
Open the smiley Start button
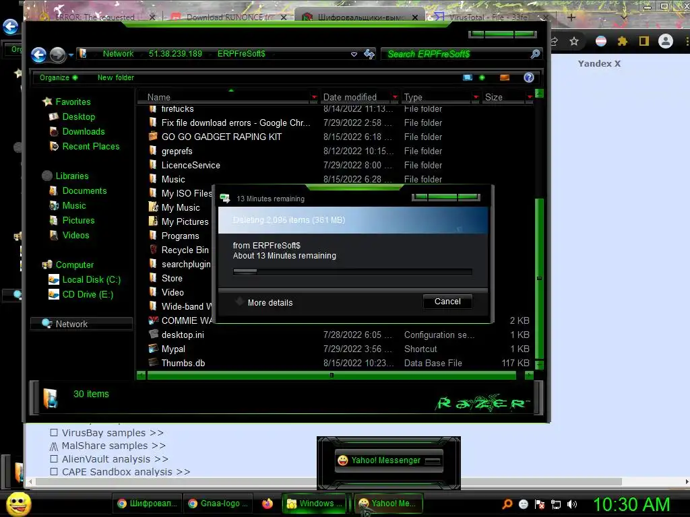(18, 504)
